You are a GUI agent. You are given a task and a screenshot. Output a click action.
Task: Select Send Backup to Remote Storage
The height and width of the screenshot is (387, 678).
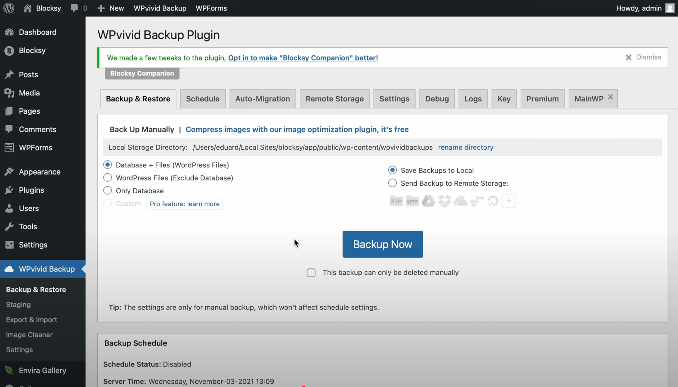click(x=392, y=183)
